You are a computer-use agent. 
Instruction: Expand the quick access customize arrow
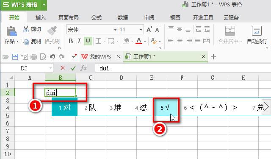pyautogui.click(x=74, y=56)
